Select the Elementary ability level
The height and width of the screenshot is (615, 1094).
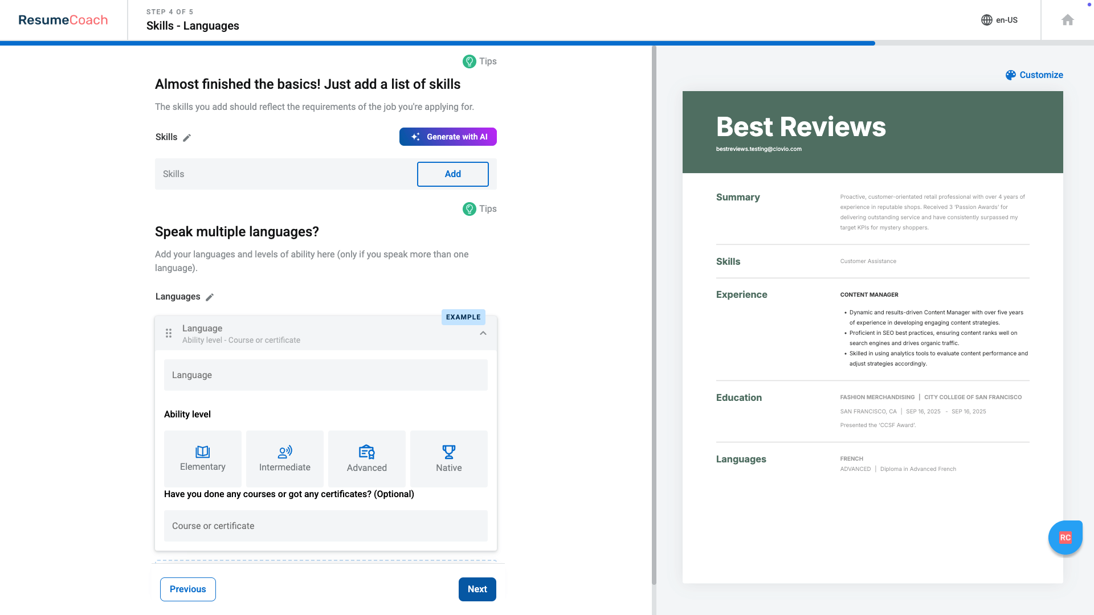point(202,459)
